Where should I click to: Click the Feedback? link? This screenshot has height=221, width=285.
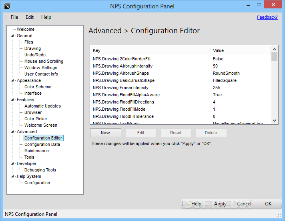point(267,17)
